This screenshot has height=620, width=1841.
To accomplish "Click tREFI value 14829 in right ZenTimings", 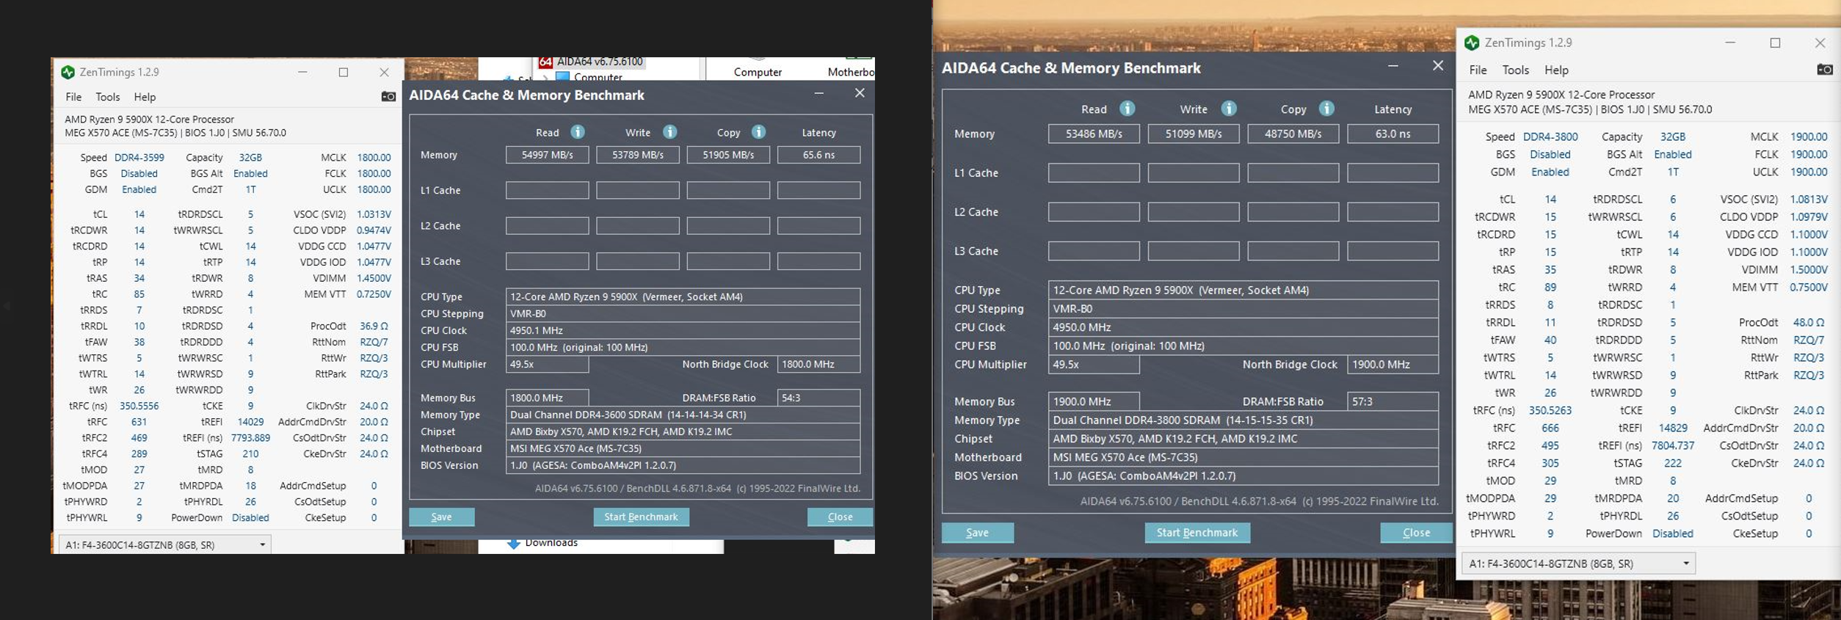I will click(1673, 428).
